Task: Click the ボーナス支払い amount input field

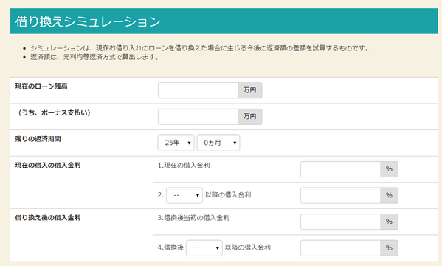Action: (x=198, y=117)
